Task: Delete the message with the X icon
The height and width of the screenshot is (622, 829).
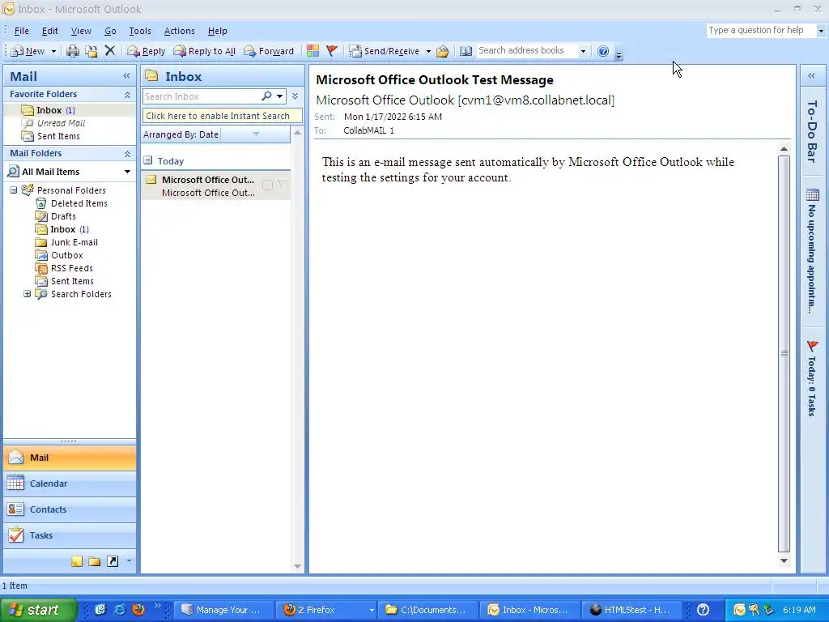Action: coord(109,51)
